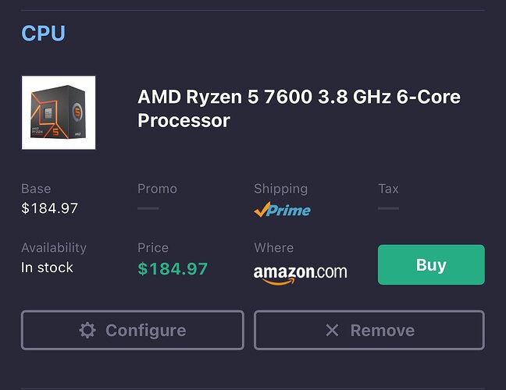
Task: Click the X icon on Remove
Action: (x=332, y=330)
